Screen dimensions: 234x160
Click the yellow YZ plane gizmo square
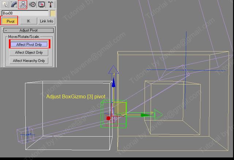point(120,108)
